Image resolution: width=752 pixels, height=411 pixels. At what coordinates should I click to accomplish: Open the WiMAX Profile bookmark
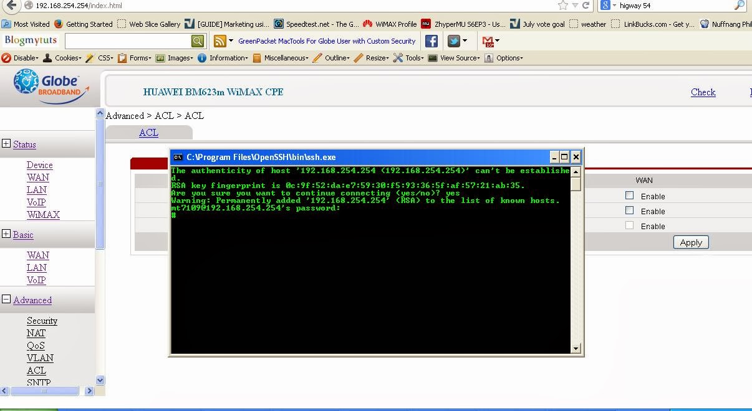point(390,24)
